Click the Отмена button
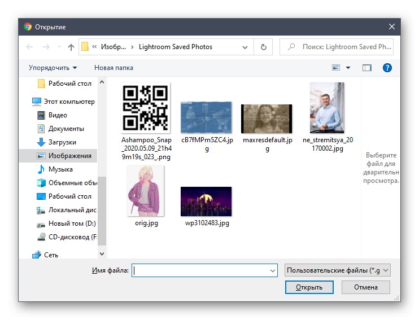This screenshot has width=419, height=320. 366,287
